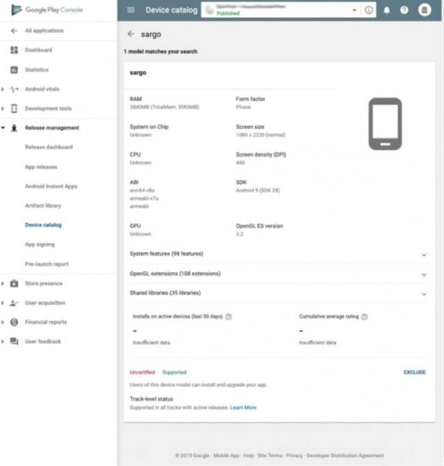444x466 pixels.
Task: Click the app info icon in header
Action: pos(370,10)
